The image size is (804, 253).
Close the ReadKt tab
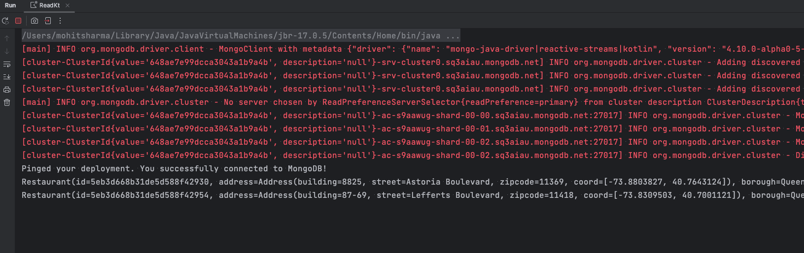[68, 5]
